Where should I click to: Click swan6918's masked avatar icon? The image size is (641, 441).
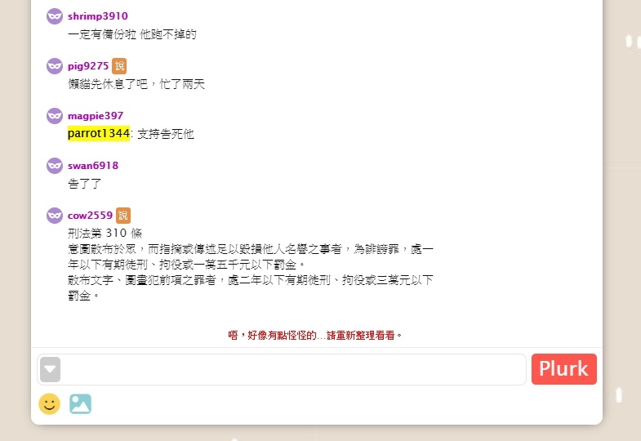click(55, 166)
